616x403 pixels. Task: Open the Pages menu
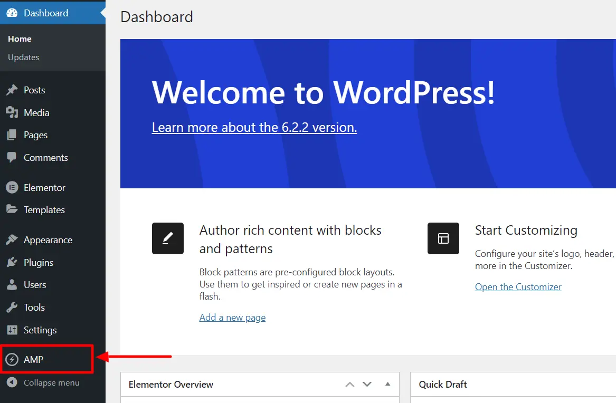point(53,135)
